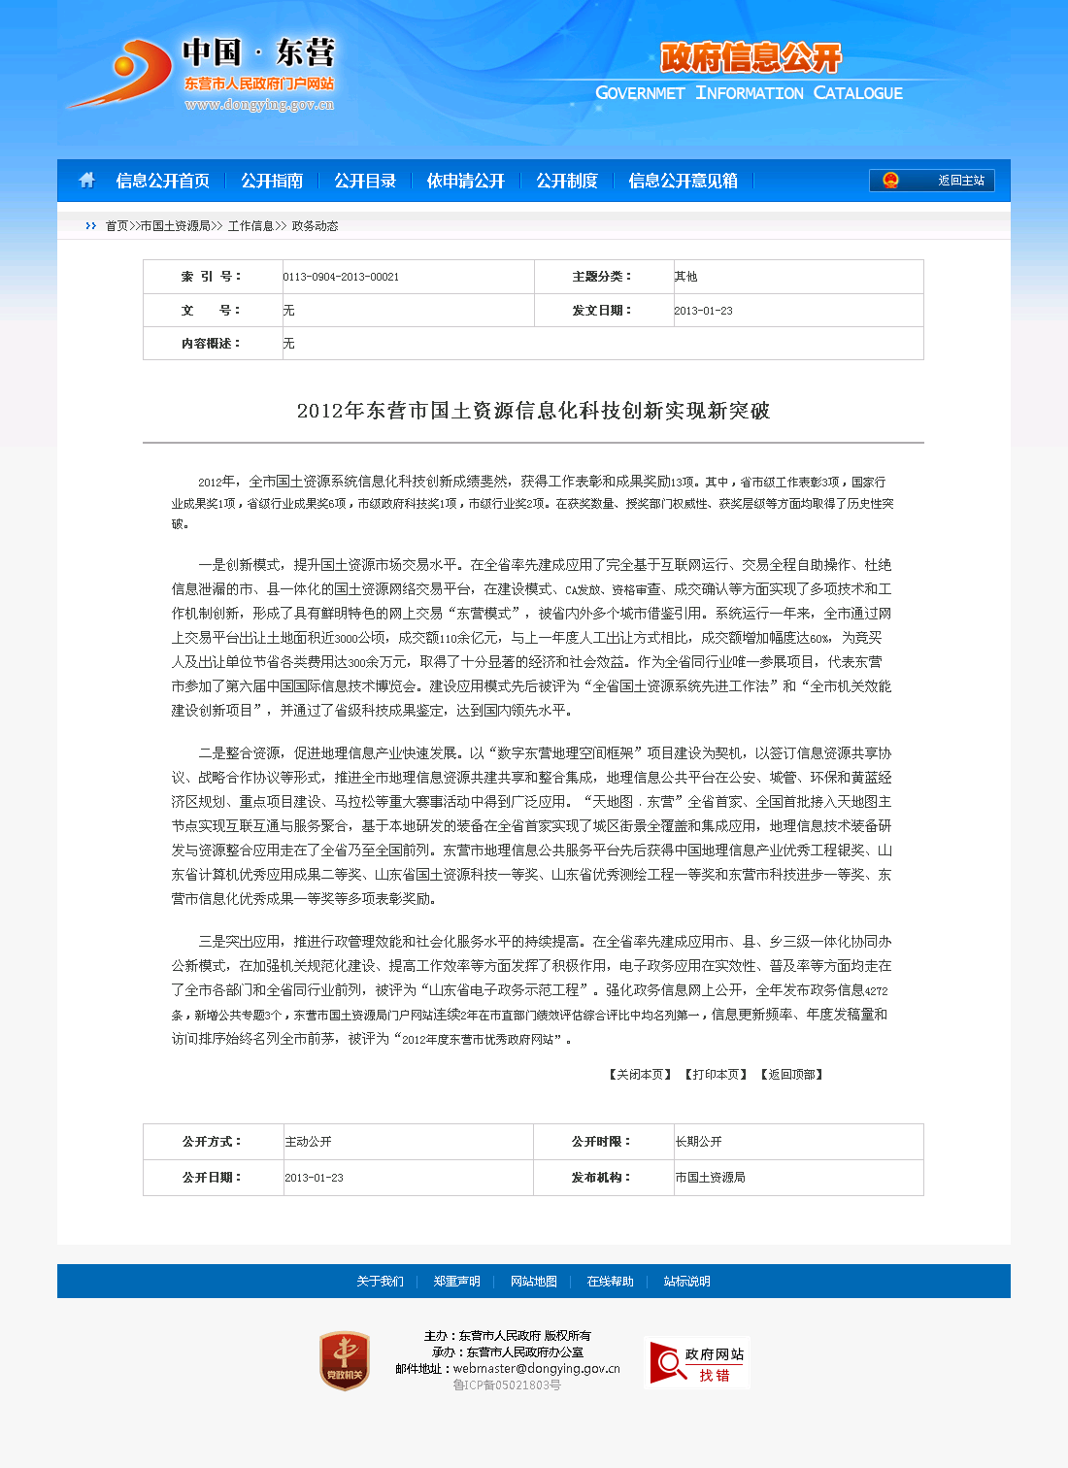The image size is (1068, 1468).
Task: Click the national emblem icon beside 返回主站
Action: click(x=890, y=181)
